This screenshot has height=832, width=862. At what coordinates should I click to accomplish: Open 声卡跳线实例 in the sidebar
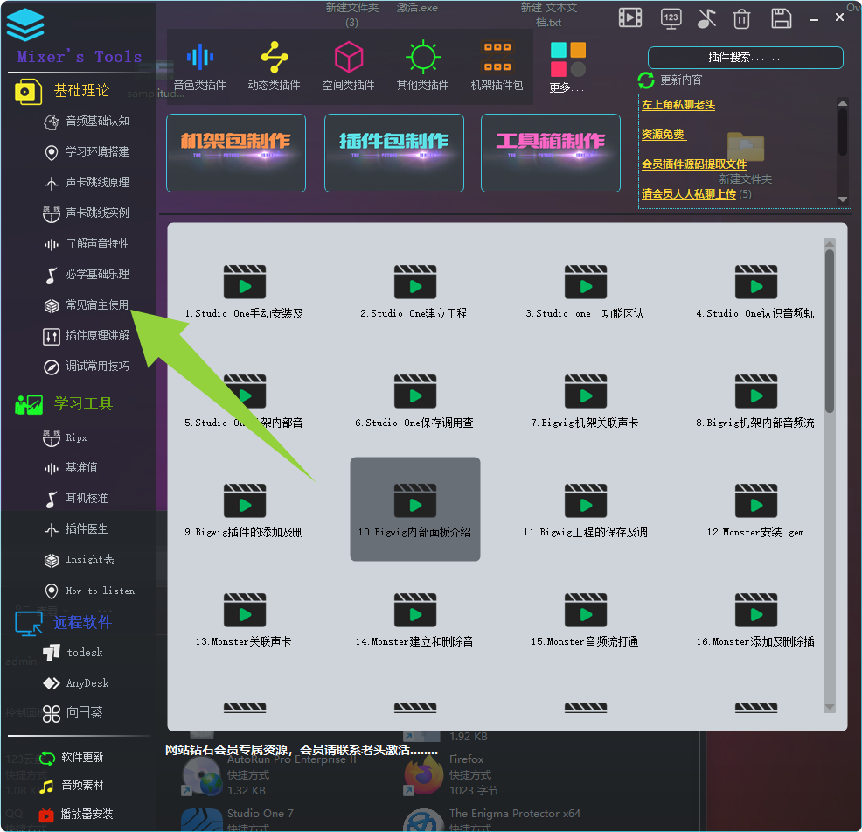click(87, 213)
